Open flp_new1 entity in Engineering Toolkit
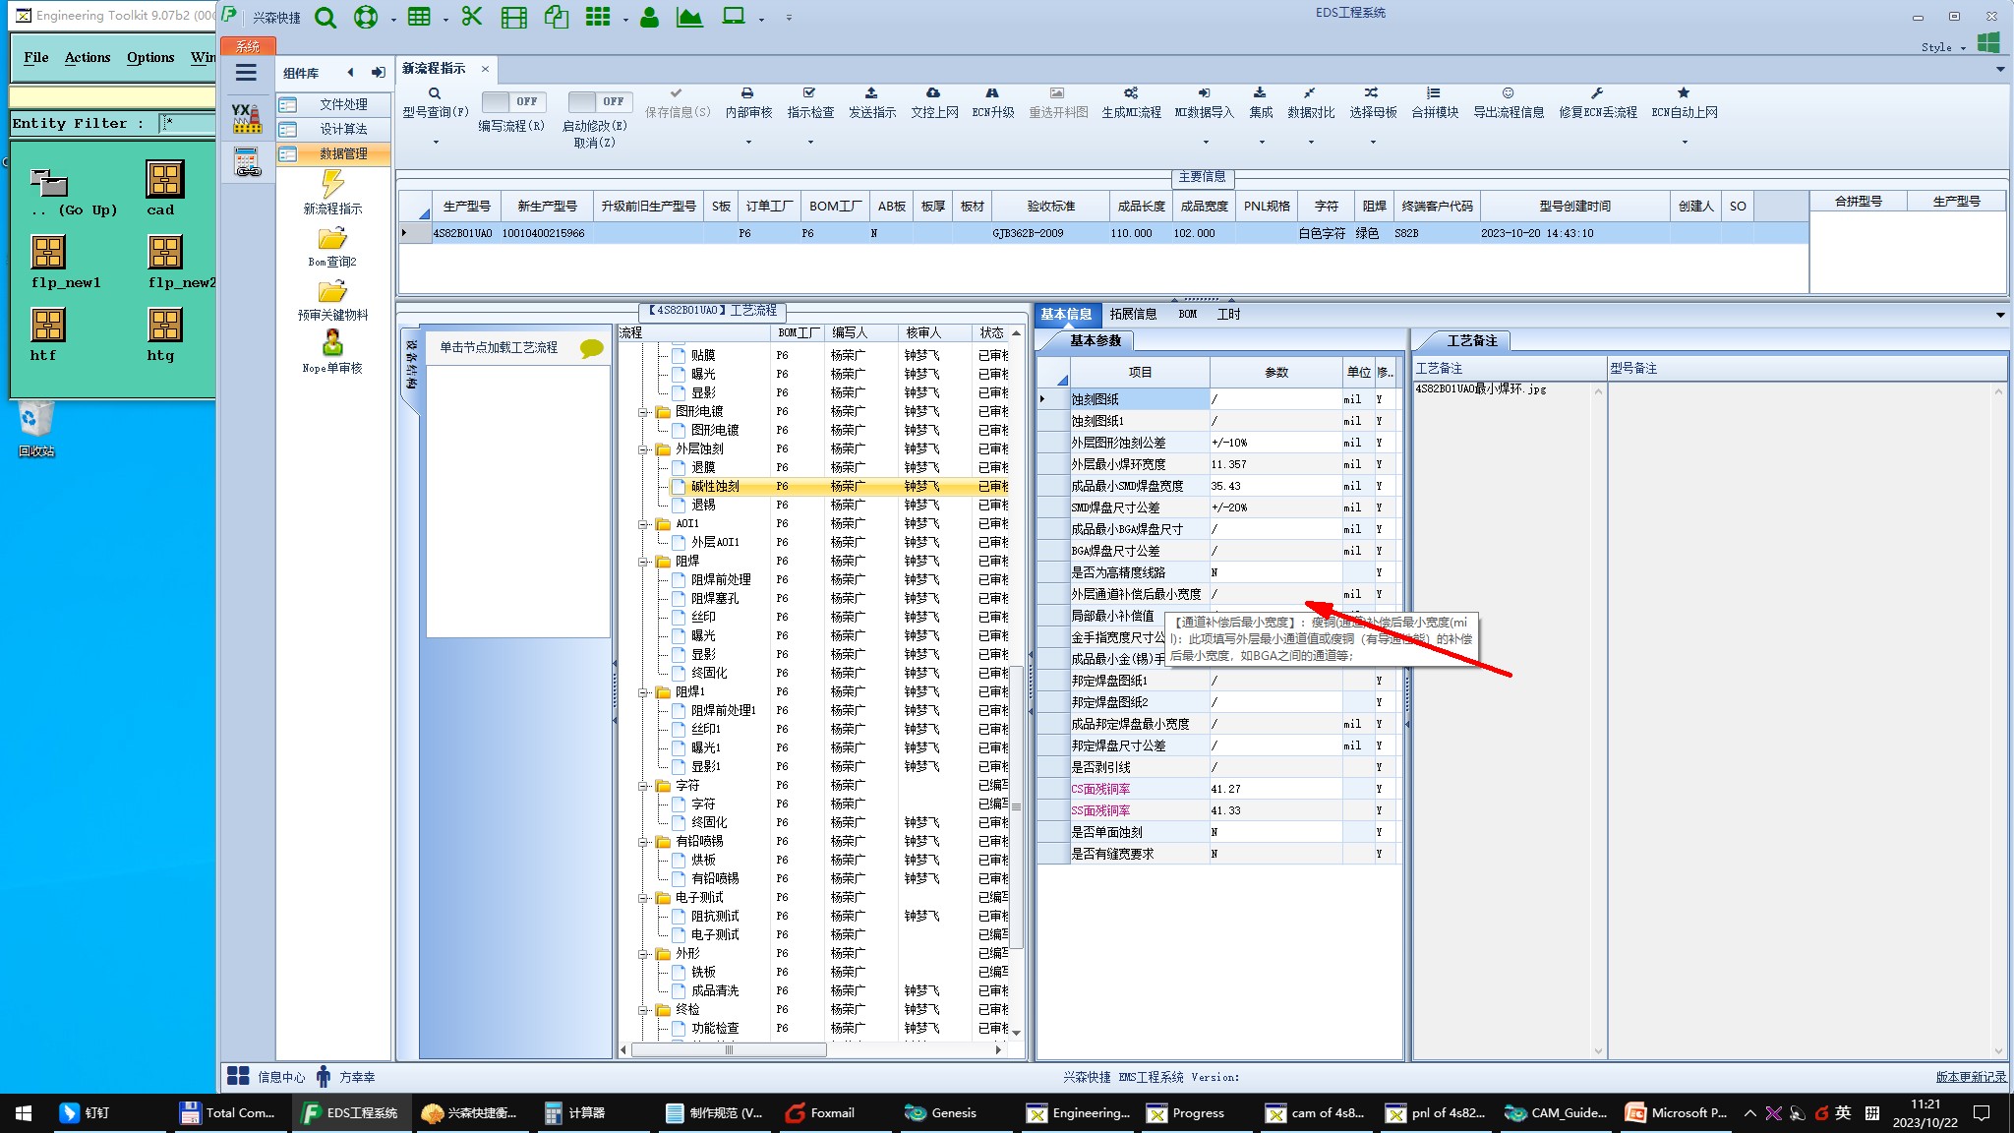This screenshot has width=2014, height=1133. coord(48,252)
